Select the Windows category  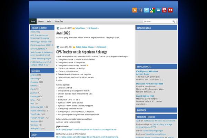tap(34, 121)
